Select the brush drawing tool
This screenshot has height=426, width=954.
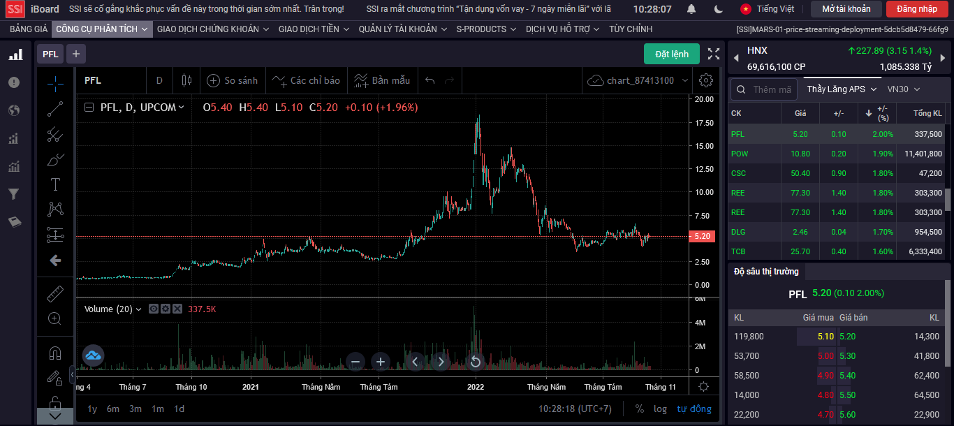[x=55, y=159]
